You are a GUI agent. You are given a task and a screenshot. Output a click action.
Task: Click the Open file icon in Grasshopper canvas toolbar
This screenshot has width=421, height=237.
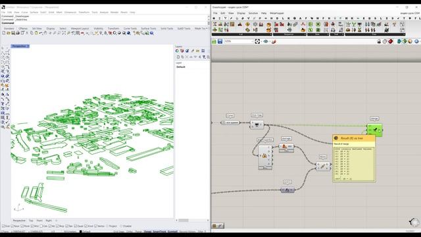pos(214,41)
